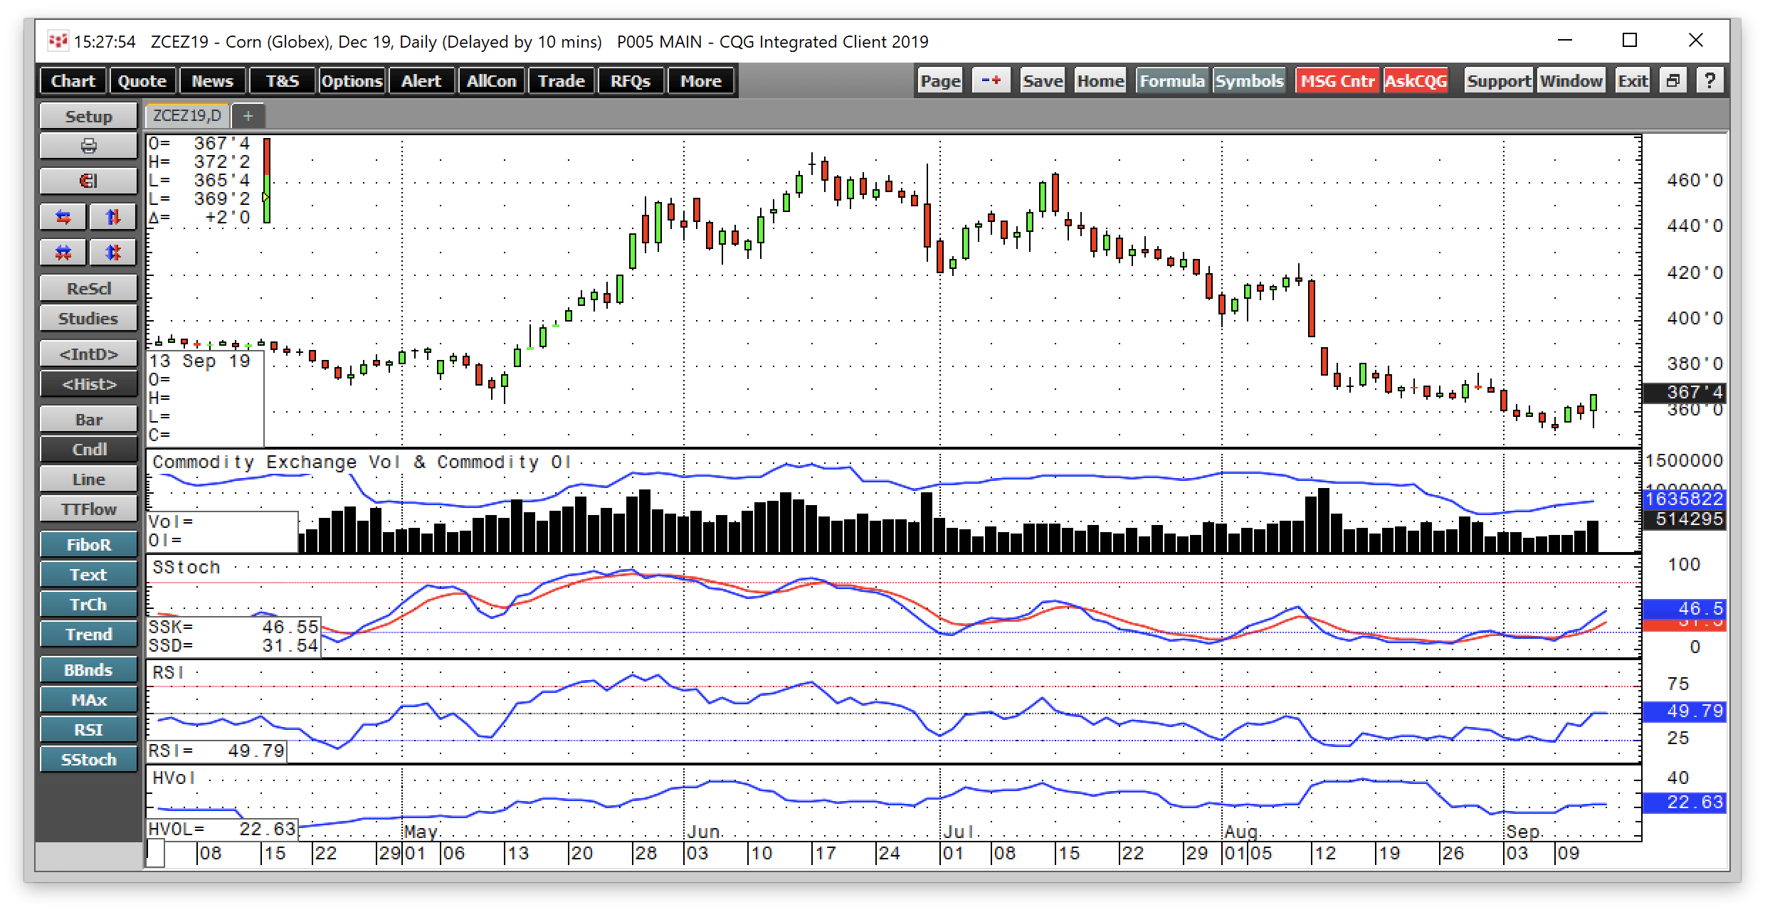The image size is (1765, 912).
Task: Switch to historical with <Hist> button
Action: (88, 383)
